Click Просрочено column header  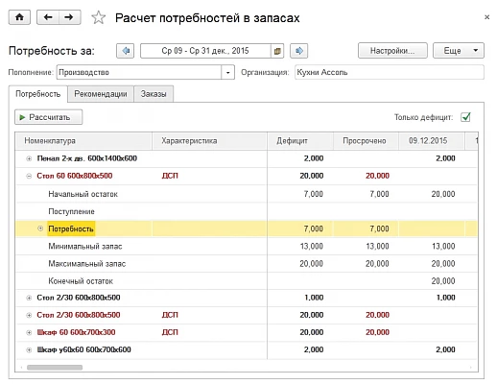pyautogui.click(x=366, y=141)
